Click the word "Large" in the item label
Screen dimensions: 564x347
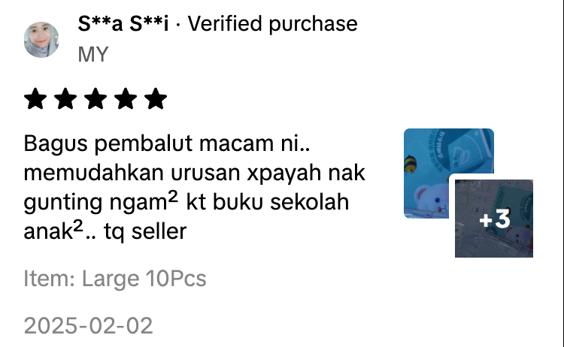pos(111,279)
